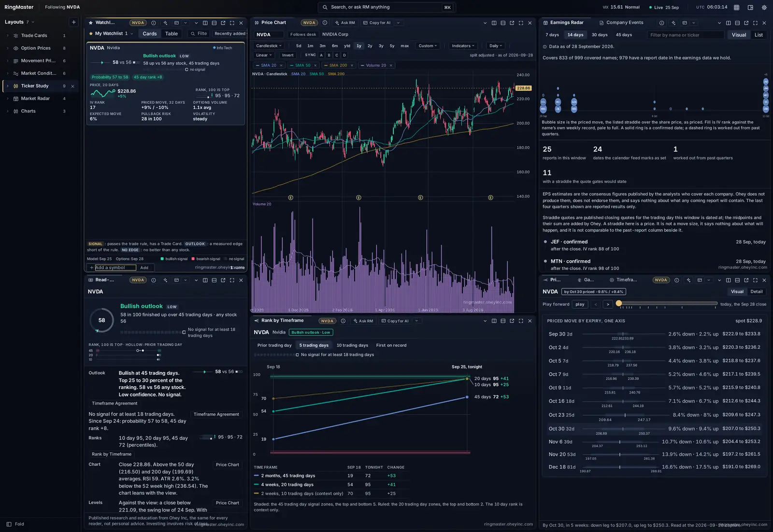The width and height of the screenshot is (773, 532).
Task: Switch Earnings Radar to List view
Action: point(759,35)
